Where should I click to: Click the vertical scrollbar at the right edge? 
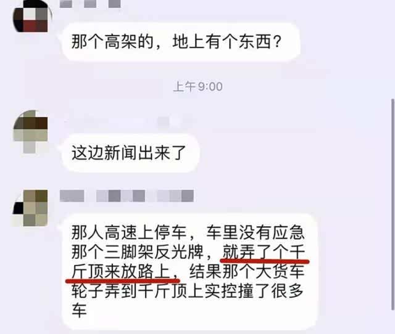coord(393,205)
